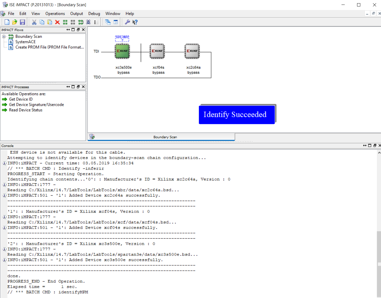Screen dimensions: 381x298
Task: Maximize the Console panel
Action: [x=370, y=146]
